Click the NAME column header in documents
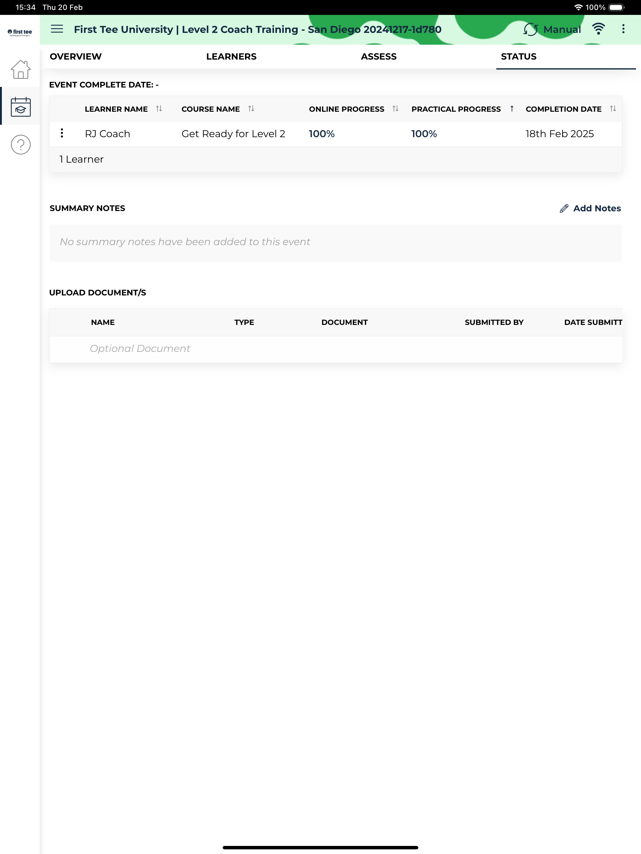Screen dimensions: 641x854 [x=103, y=322]
